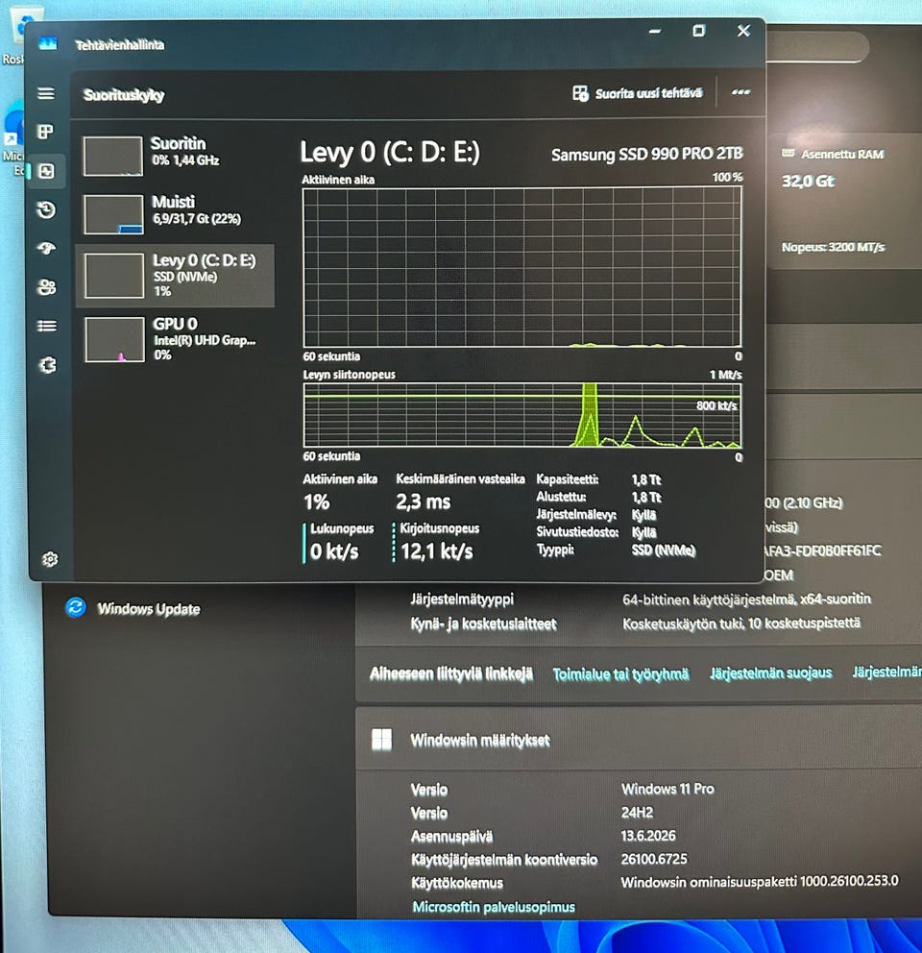Click the Alustettu 1,8 Tt value
Viewport: 922px width, 953px height.
point(646,498)
